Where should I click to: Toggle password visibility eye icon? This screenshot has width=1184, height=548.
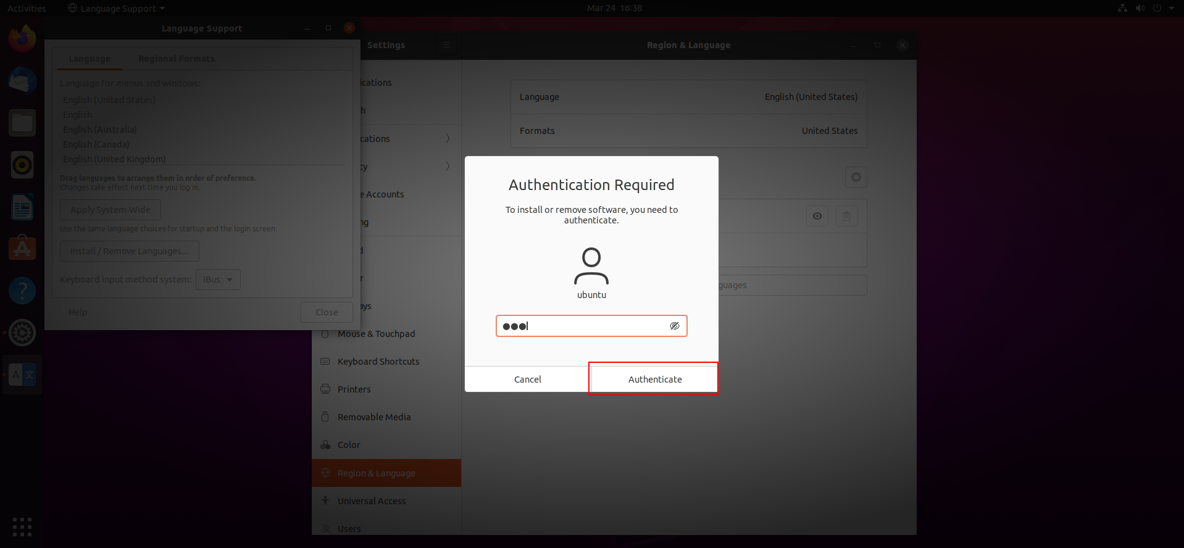[675, 326]
